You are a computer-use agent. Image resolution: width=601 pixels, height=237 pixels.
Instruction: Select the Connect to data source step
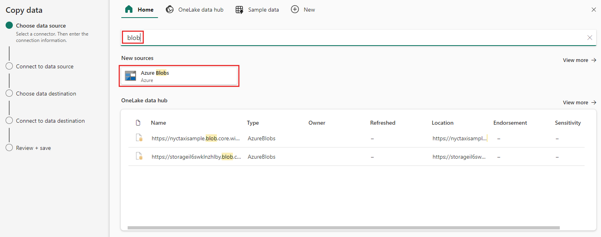(44, 66)
